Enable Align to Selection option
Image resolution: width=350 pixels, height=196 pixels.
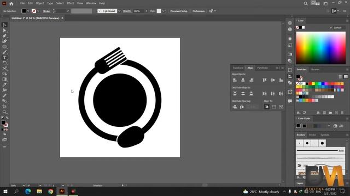click(x=274, y=107)
